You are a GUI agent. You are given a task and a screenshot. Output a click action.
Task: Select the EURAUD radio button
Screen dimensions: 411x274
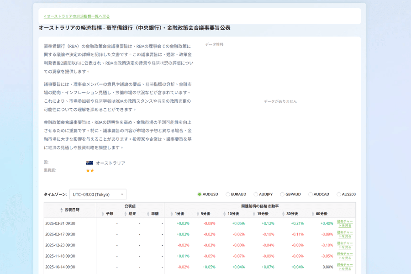coord(228,194)
